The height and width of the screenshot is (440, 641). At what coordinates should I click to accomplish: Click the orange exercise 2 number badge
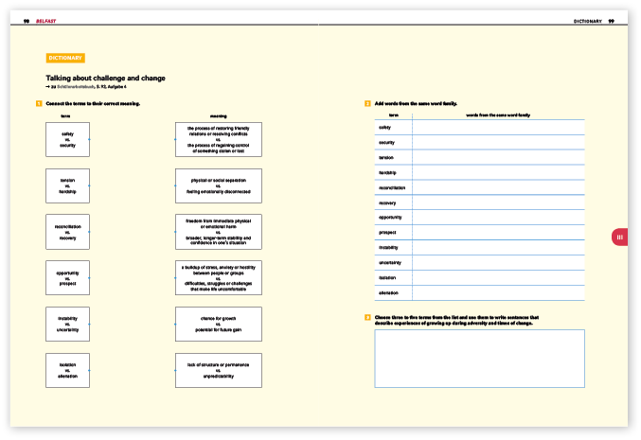tap(367, 103)
